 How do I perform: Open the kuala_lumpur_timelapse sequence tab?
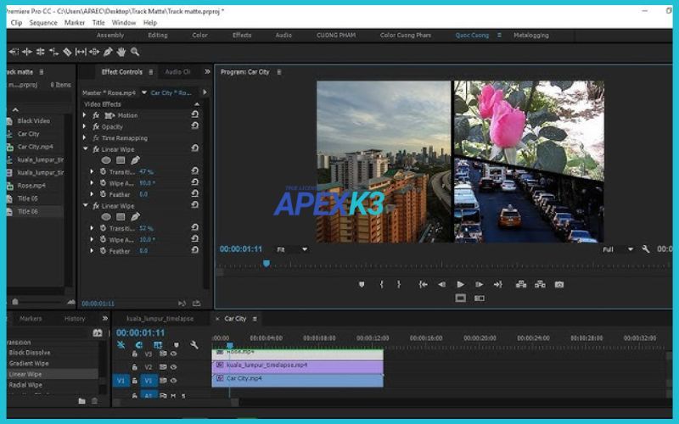click(160, 319)
